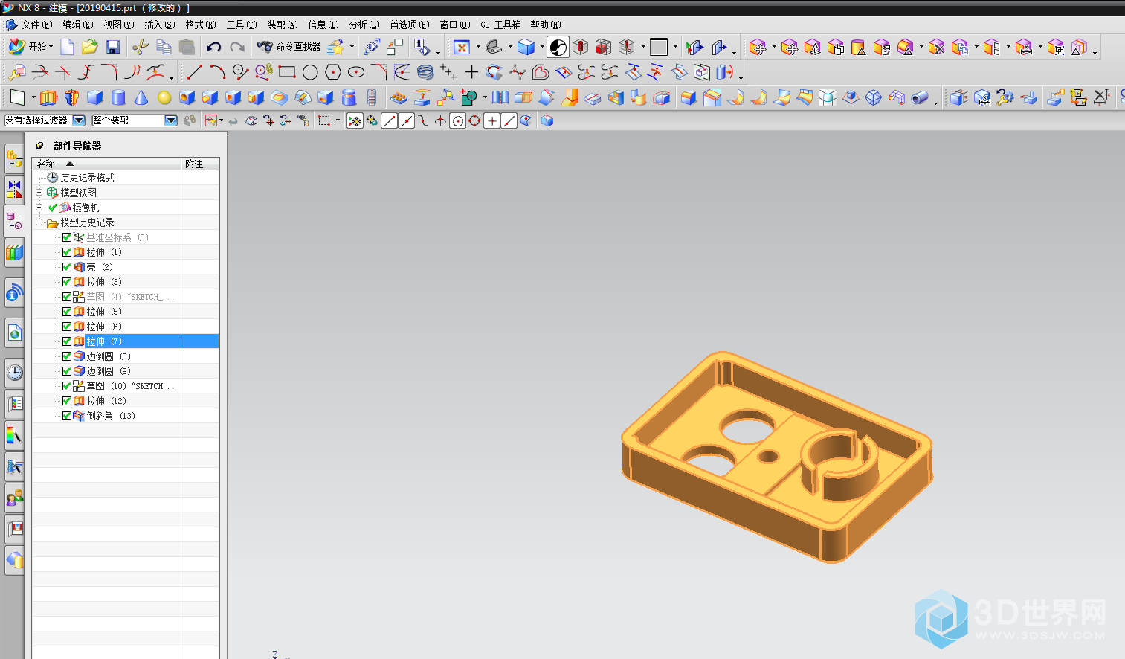Undo the last action

(213, 47)
